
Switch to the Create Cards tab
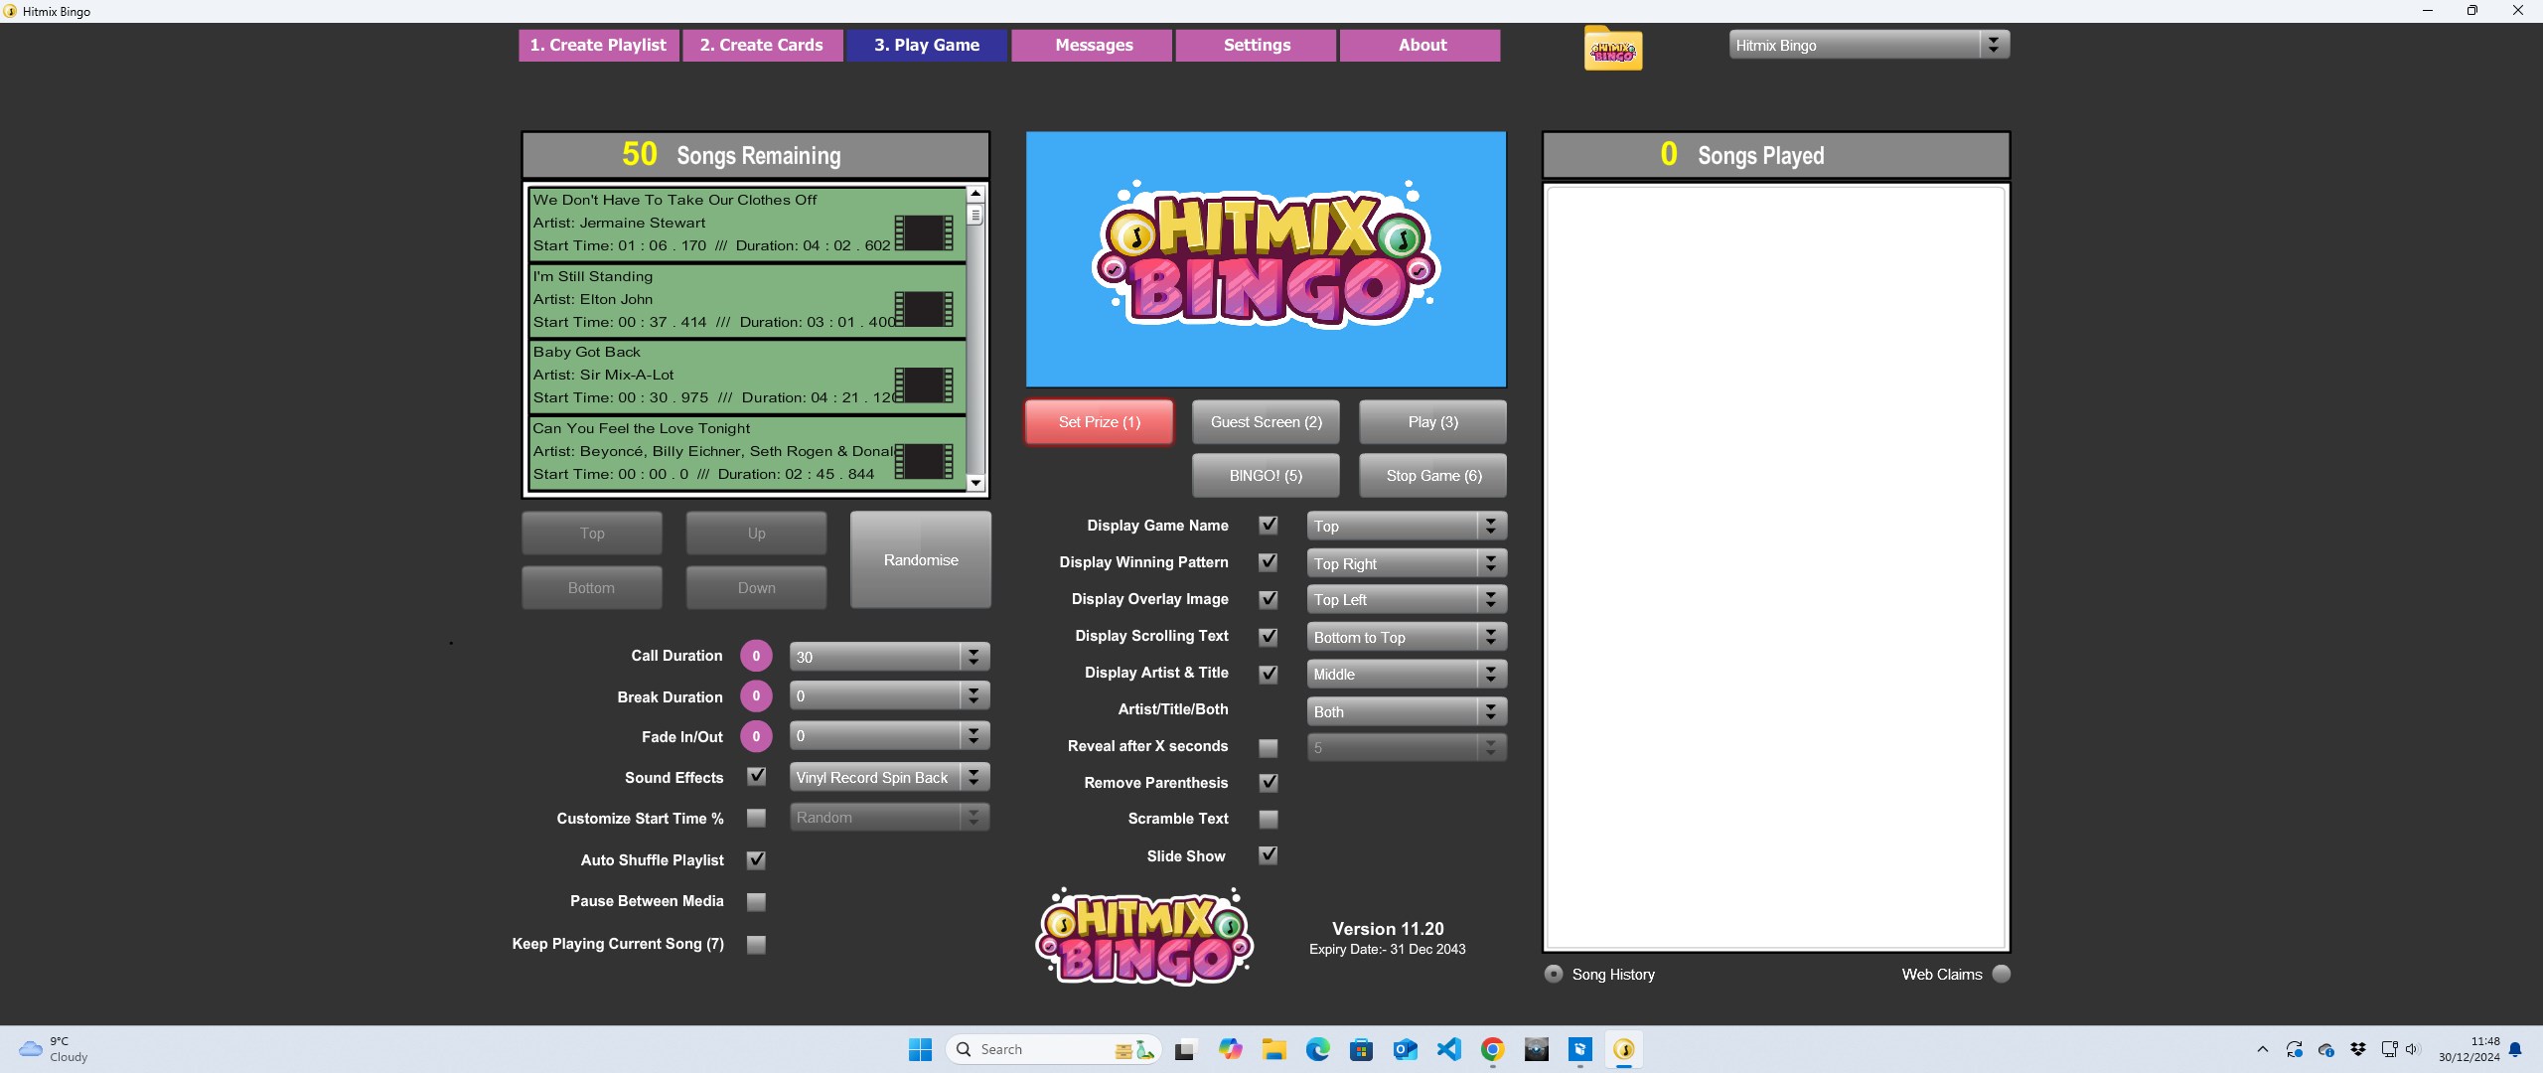(762, 46)
